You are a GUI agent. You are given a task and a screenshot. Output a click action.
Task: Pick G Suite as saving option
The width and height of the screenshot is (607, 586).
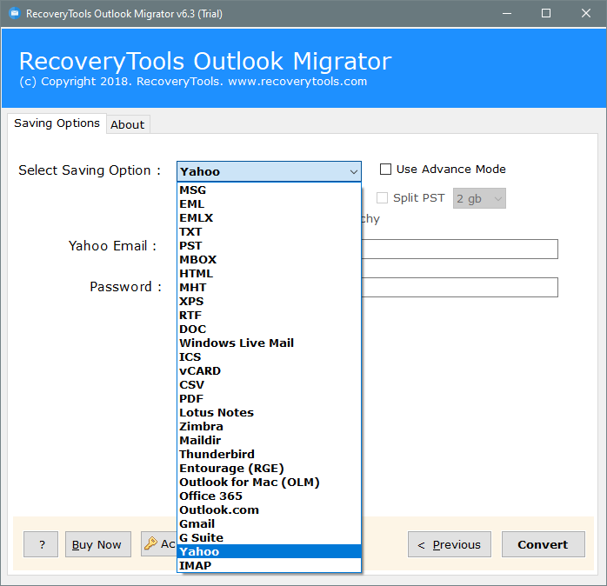tap(269, 538)
